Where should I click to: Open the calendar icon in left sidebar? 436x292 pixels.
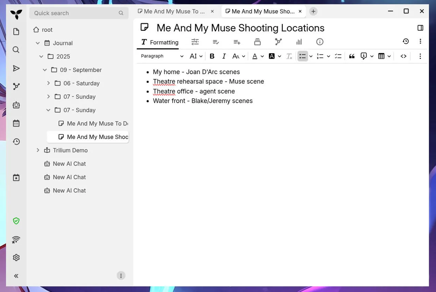click(16, 123)
